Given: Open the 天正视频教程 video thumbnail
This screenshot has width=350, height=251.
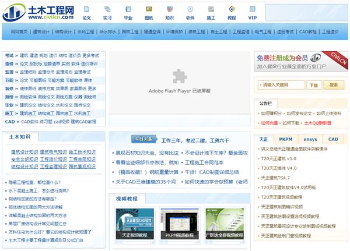Looking at the screenshot, I should [135, 224].
